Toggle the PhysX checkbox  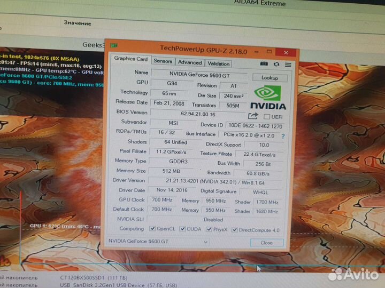[209, 229]
